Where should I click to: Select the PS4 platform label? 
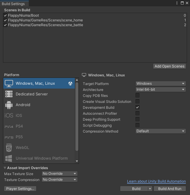[x=19, y=126]
